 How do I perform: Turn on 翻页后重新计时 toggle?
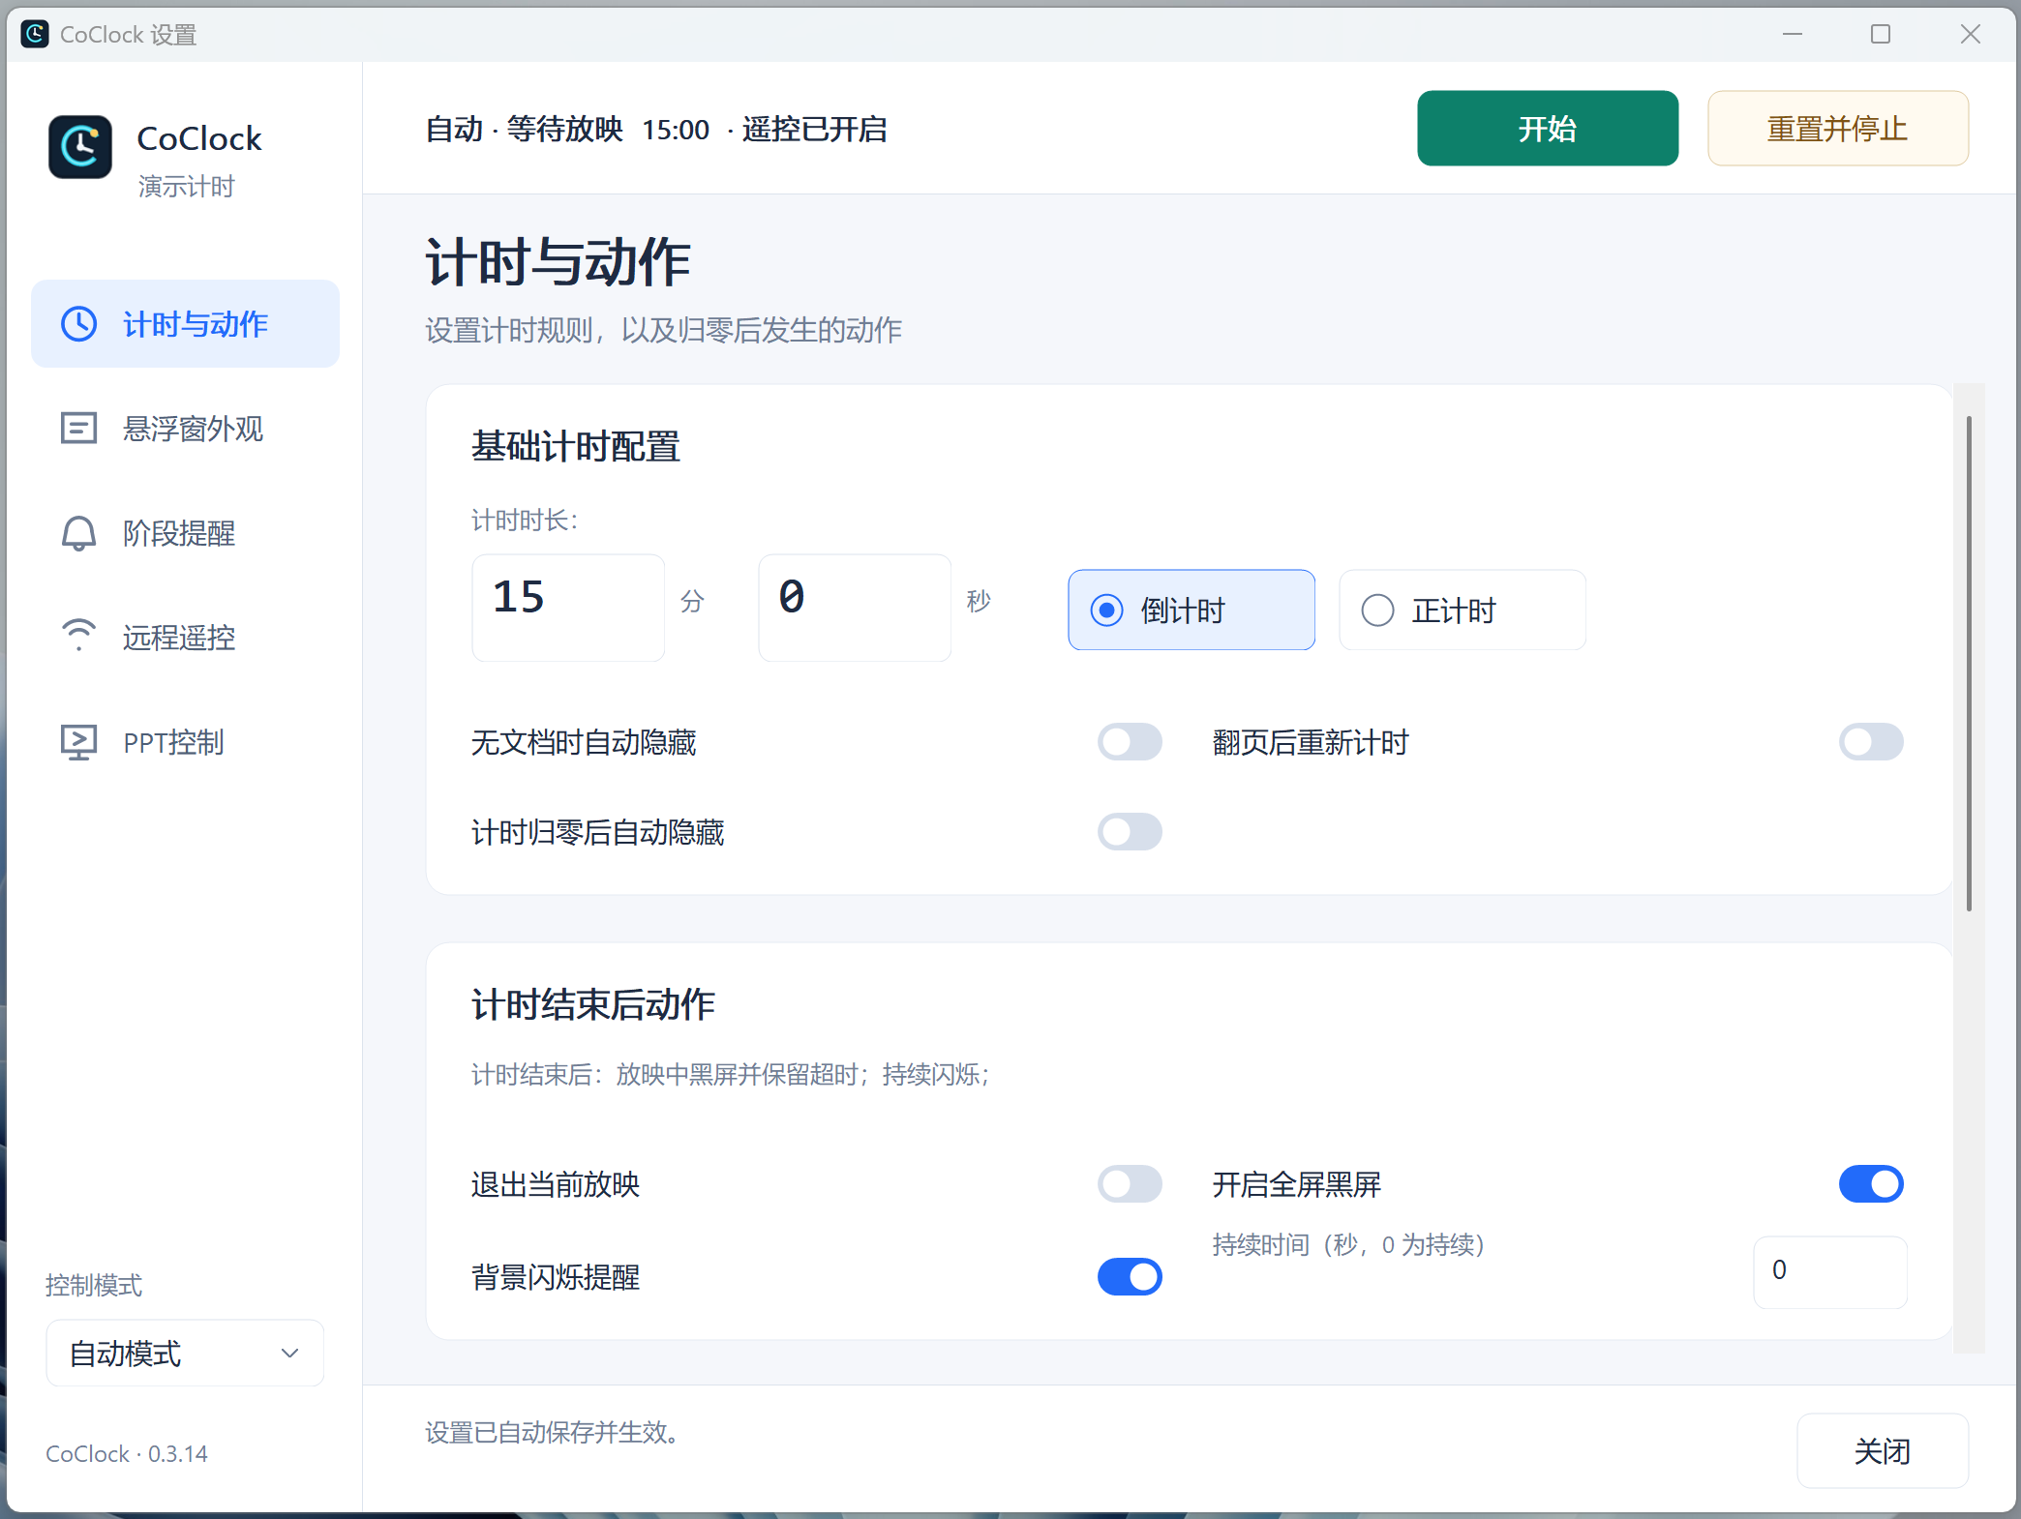[x=1871, y=742]
